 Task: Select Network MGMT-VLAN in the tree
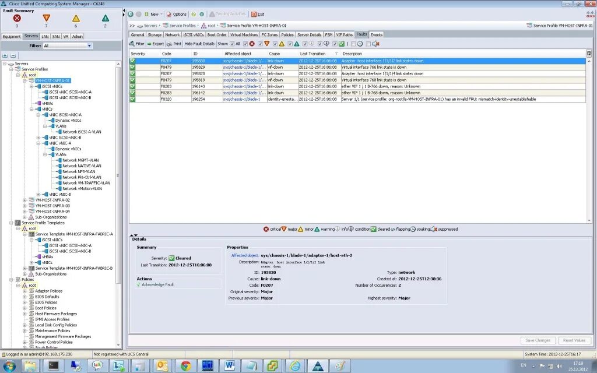(80, 160)
